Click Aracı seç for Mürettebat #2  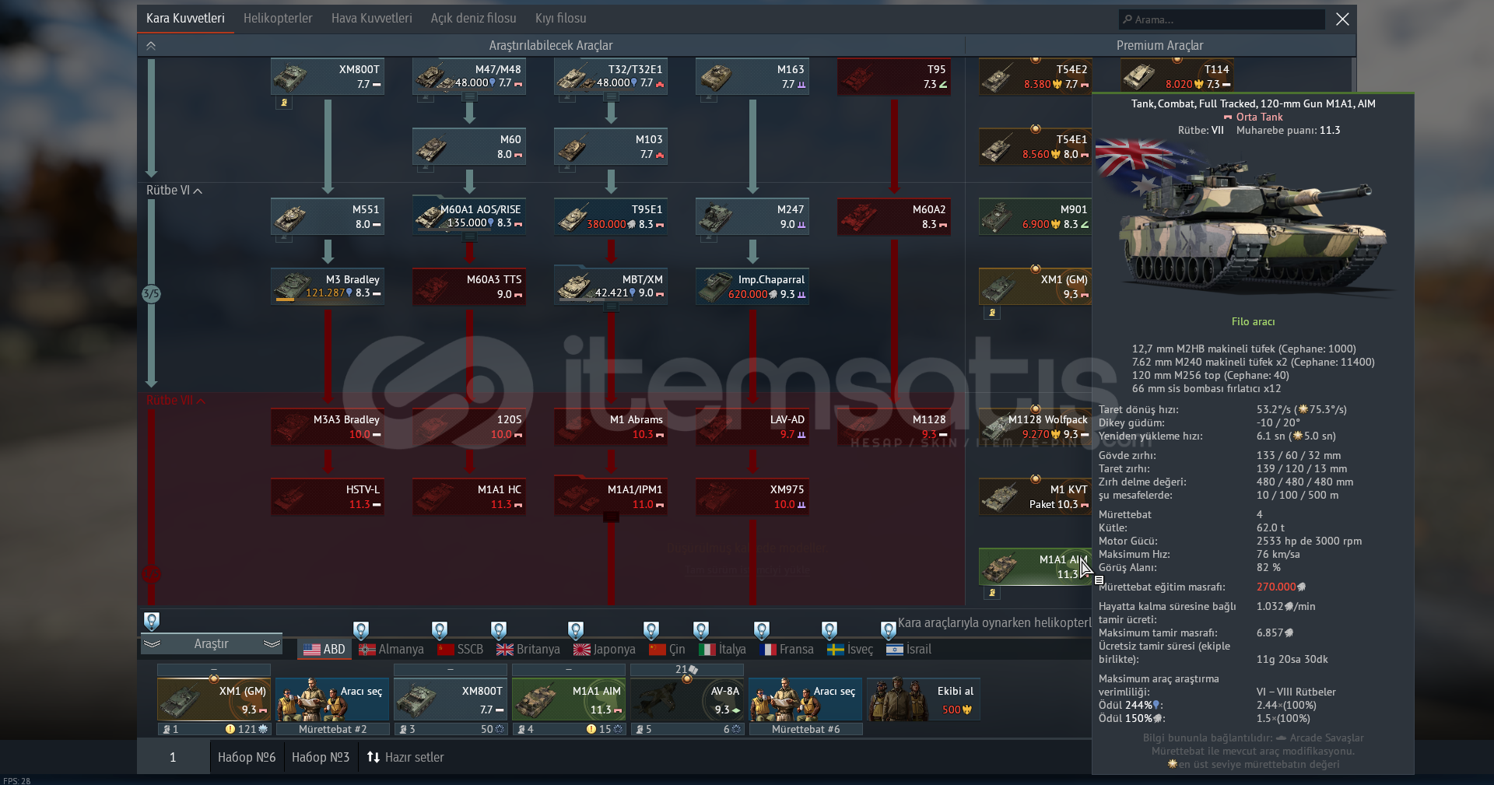pos(332,699)
